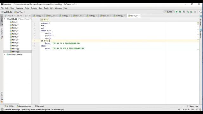203x114 pixels.
Task: Close the test2.py editor tab
Action: click(x=56, y=16)
